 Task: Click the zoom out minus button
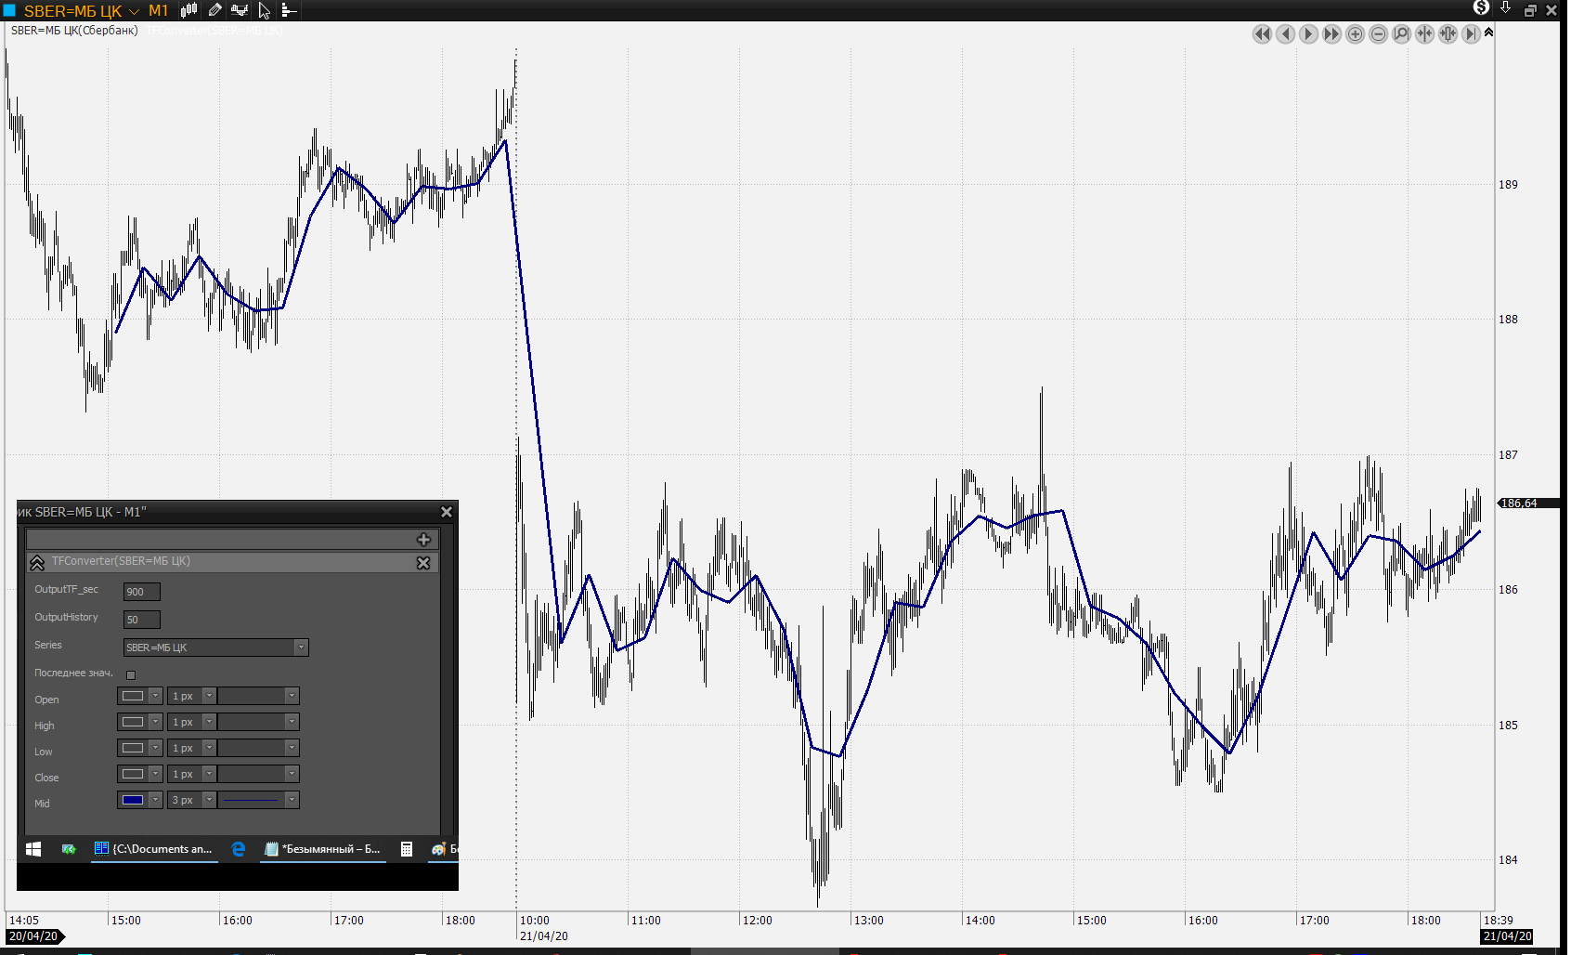pyautogui.click(x=1378, y=34)
